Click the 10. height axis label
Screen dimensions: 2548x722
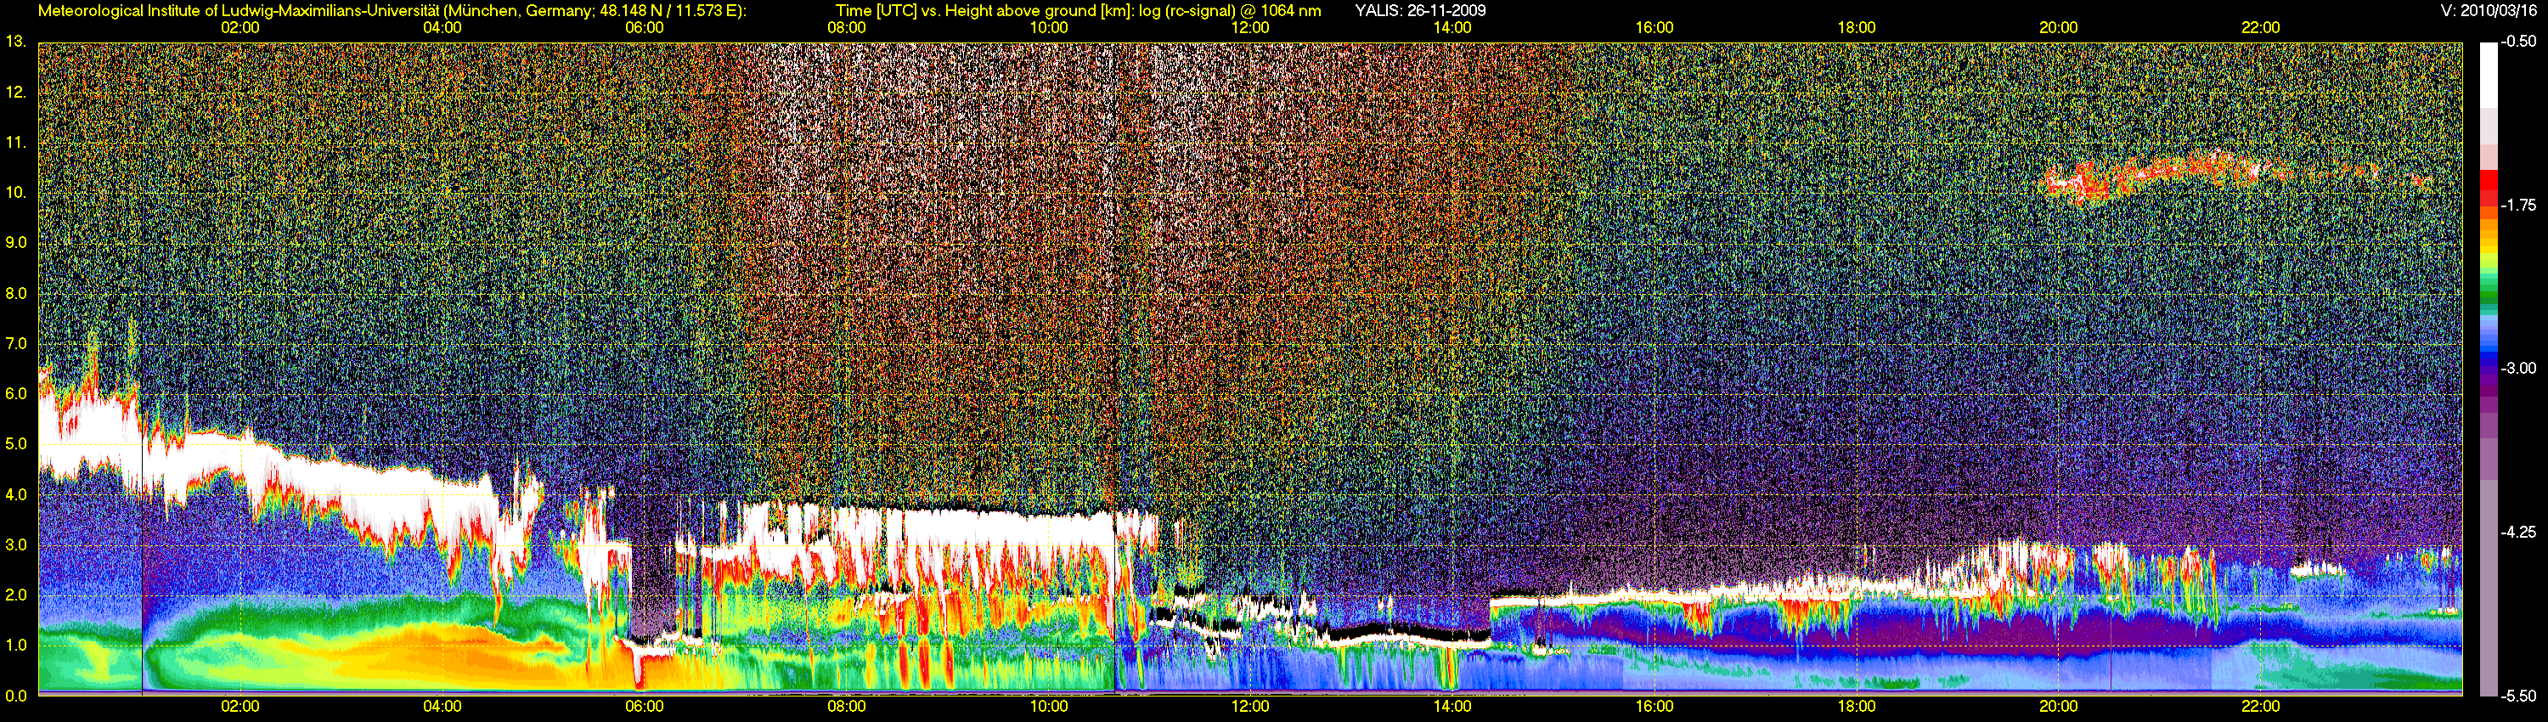(14, 192)
